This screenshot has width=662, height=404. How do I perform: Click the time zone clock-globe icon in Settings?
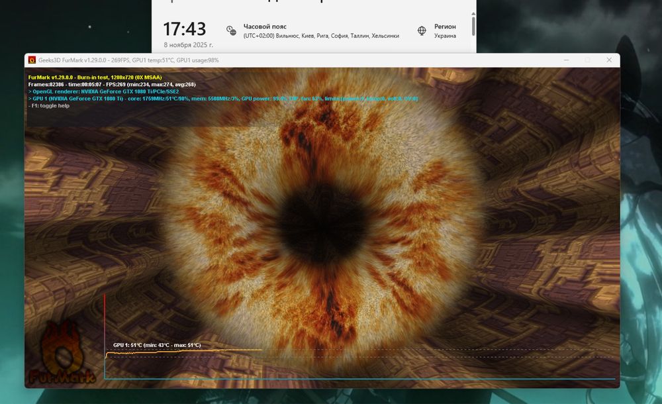pyautogui.click(x=231, y=30)
